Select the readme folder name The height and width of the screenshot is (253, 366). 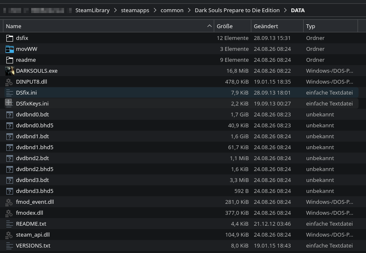pyautogui.click(x=26, y=60)
